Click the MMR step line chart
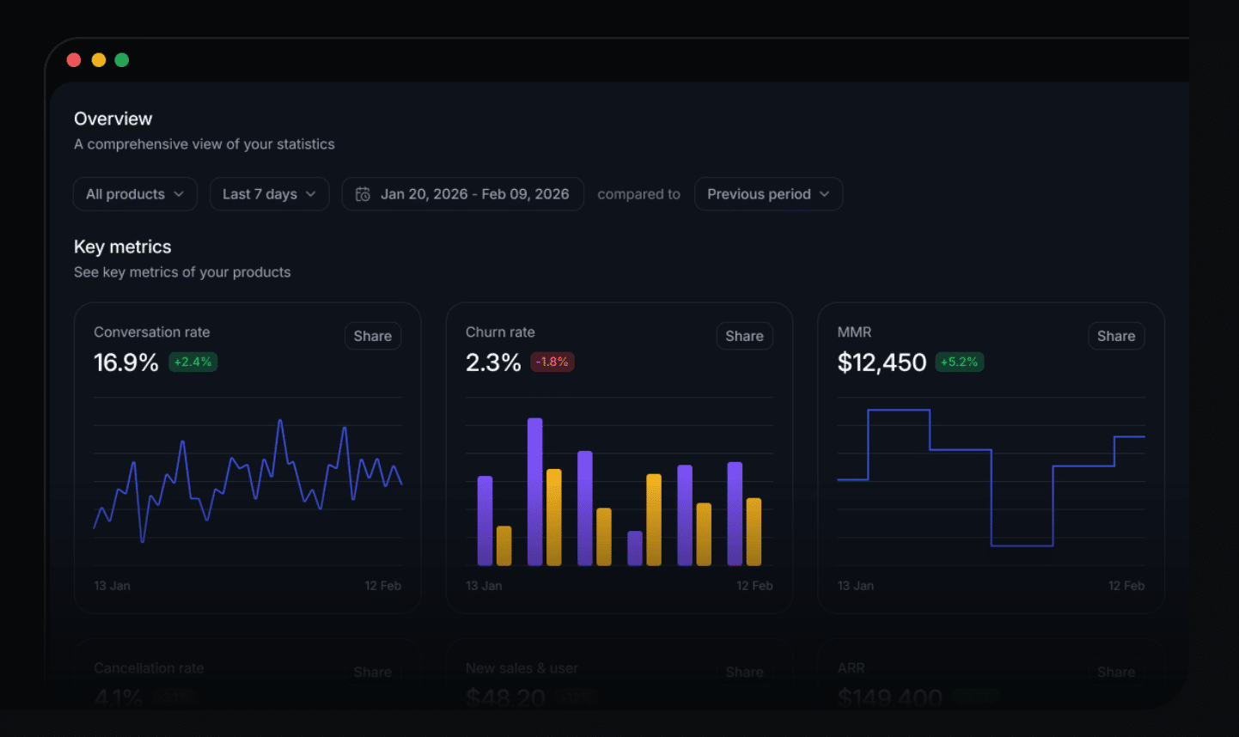Image resolution: width=1239 pixels, height=737 pixels. click(991, 478)
